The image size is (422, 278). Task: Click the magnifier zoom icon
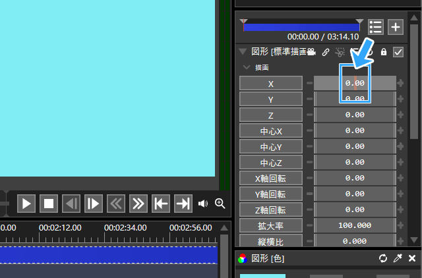(x=220, y=204)
